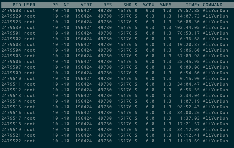Select PID 2479522
Screen dimensions: 234x148
pyautogui.click(x=11, y=141)
